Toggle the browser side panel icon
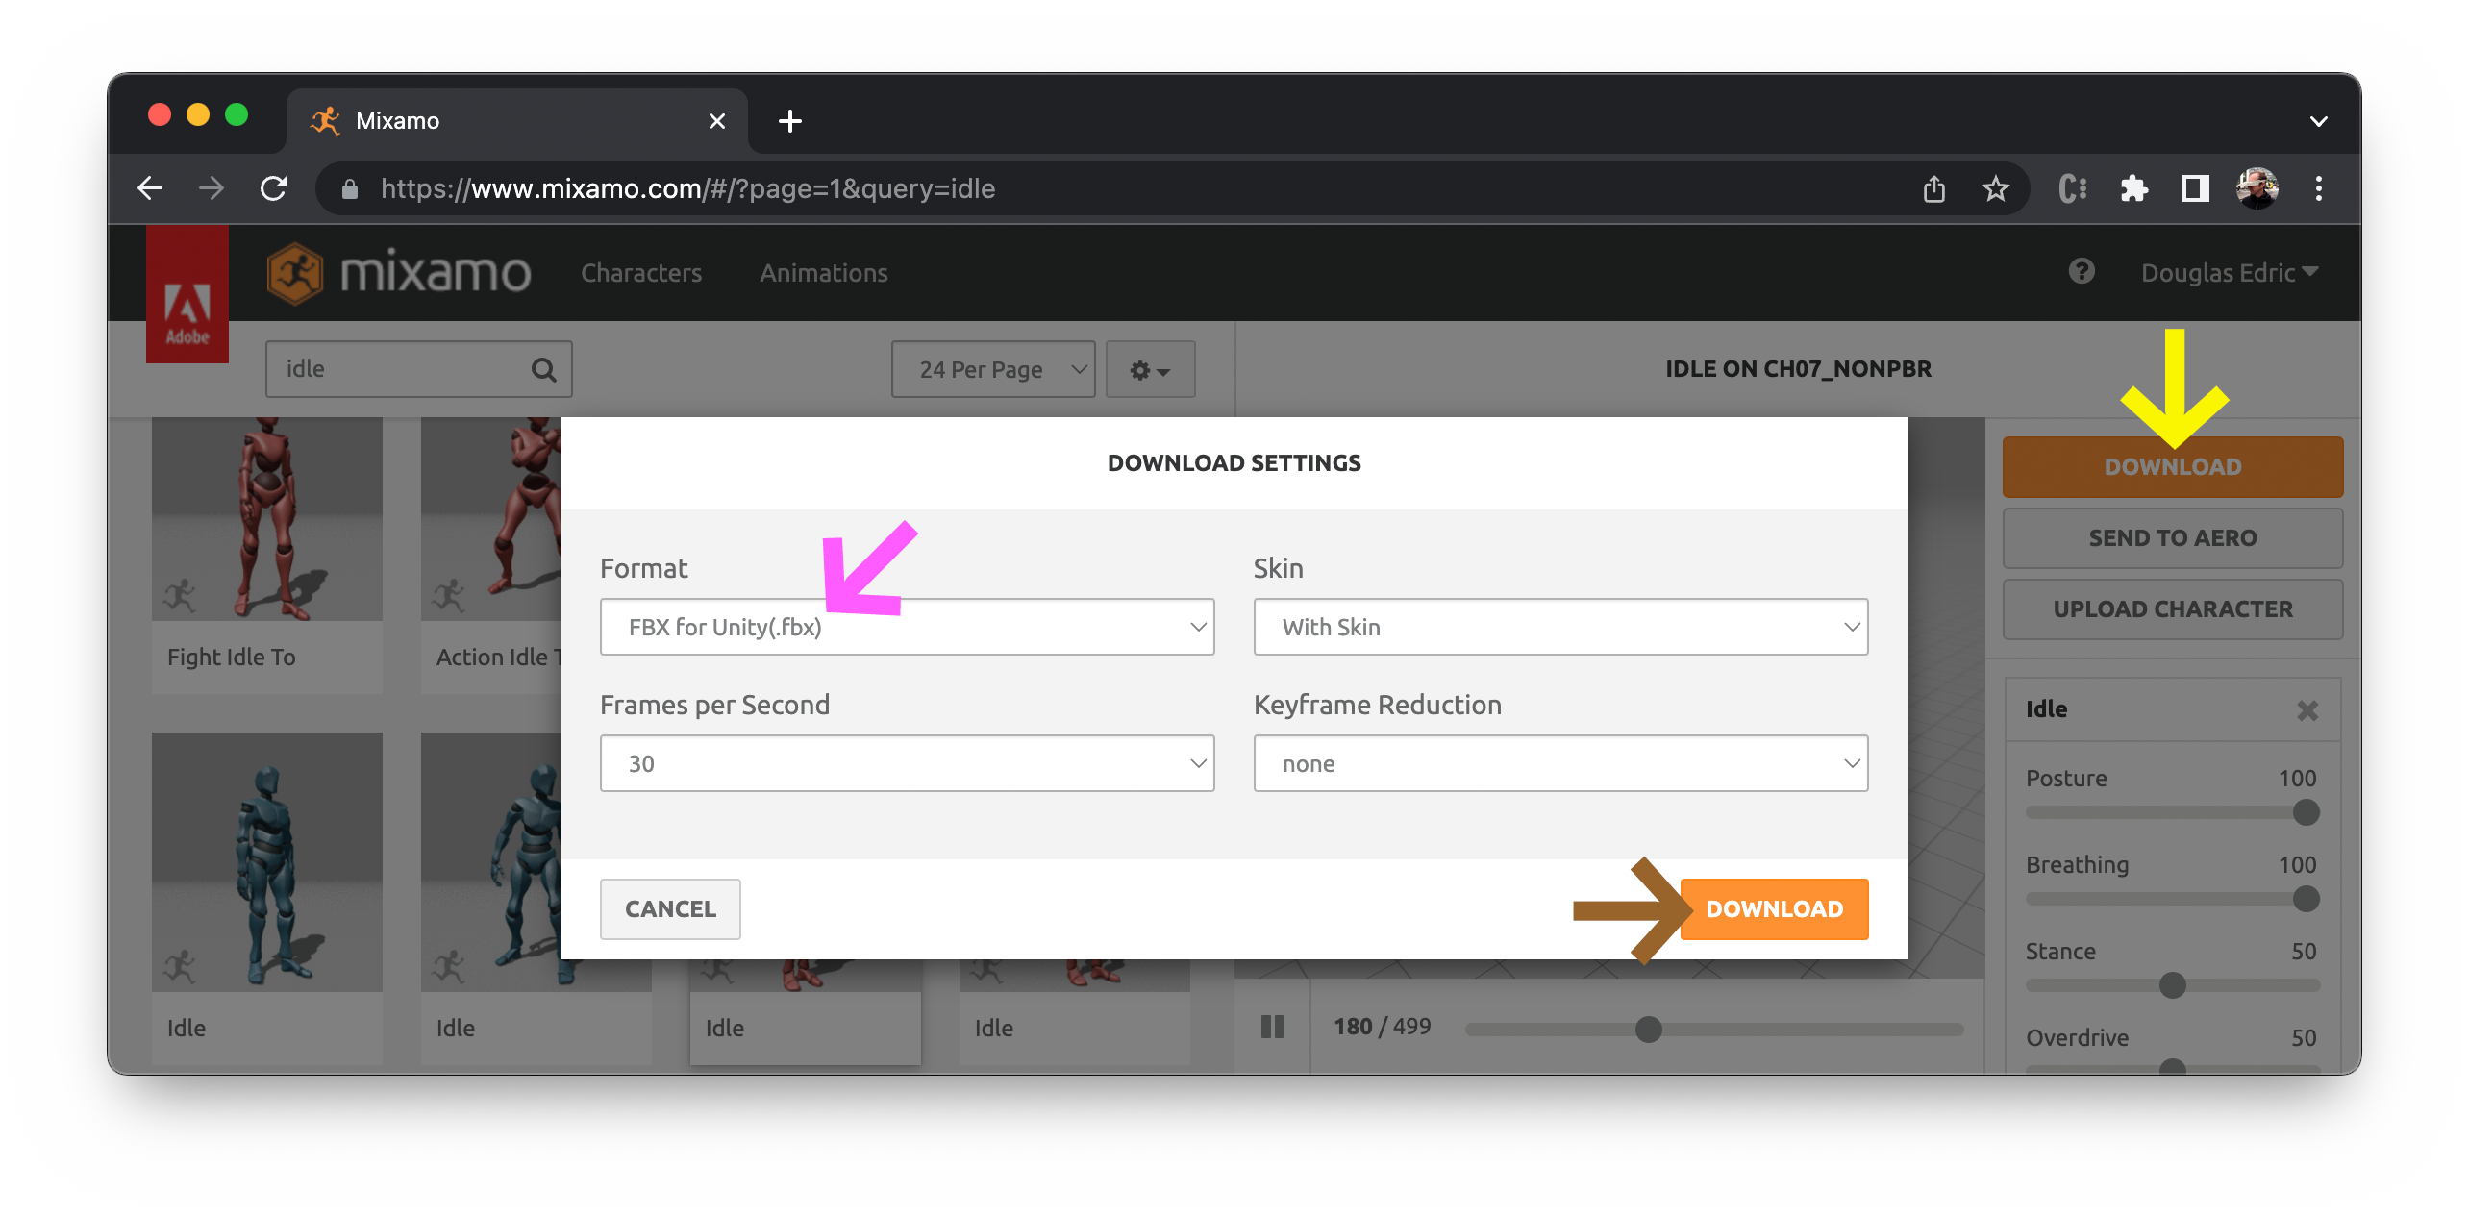Image resolution: width=2469 pixels, height=1217 pixels. point(2196,188)
